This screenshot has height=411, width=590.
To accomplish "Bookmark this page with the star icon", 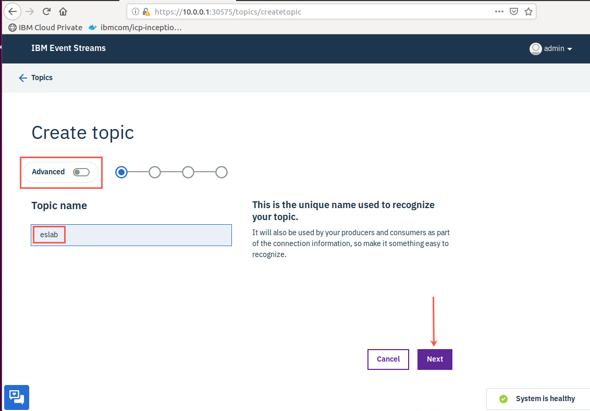I will 528,11.
